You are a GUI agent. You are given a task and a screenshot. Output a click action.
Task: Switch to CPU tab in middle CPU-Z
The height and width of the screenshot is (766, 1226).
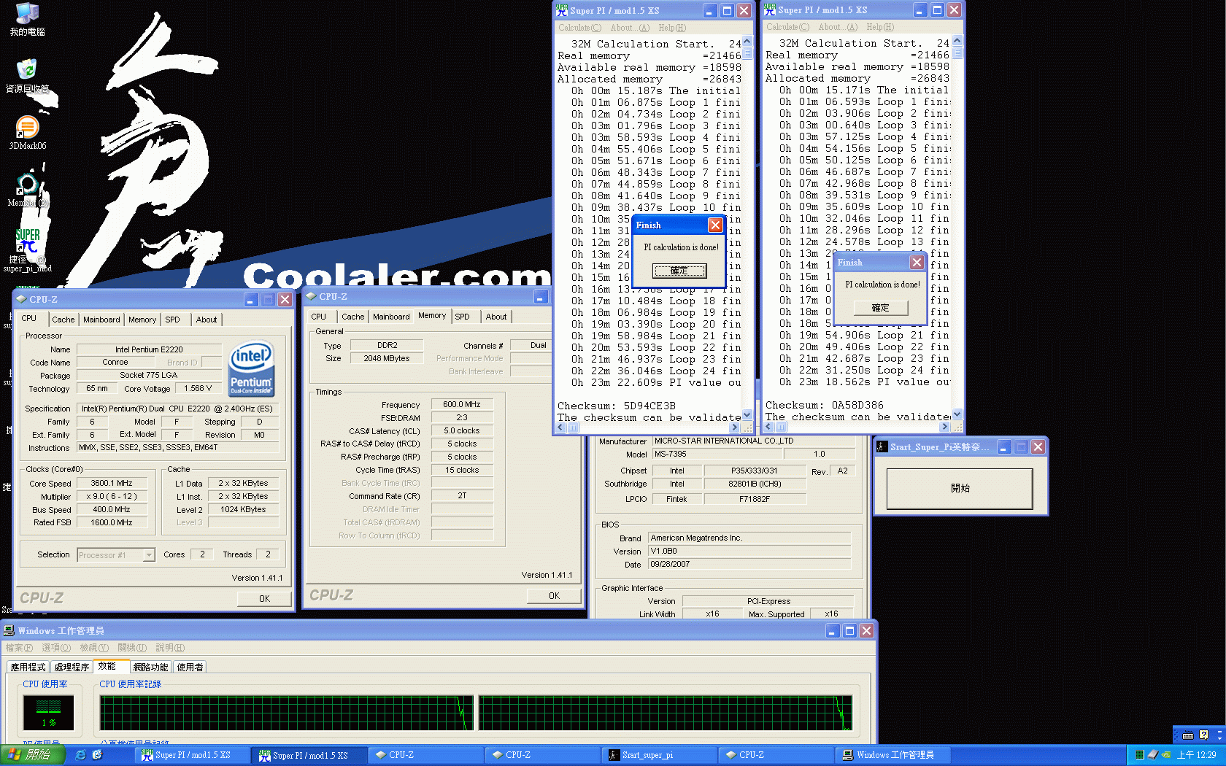[319, 317]
